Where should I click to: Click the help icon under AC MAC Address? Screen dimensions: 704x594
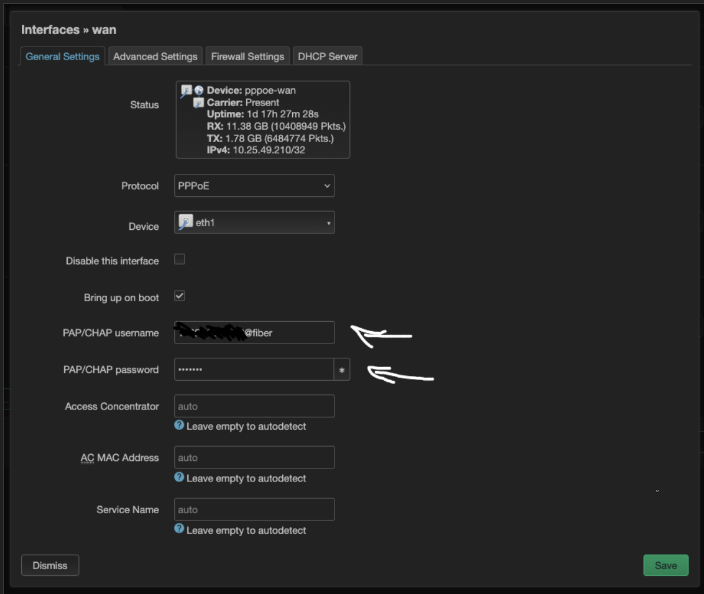[x=179, y=477]
